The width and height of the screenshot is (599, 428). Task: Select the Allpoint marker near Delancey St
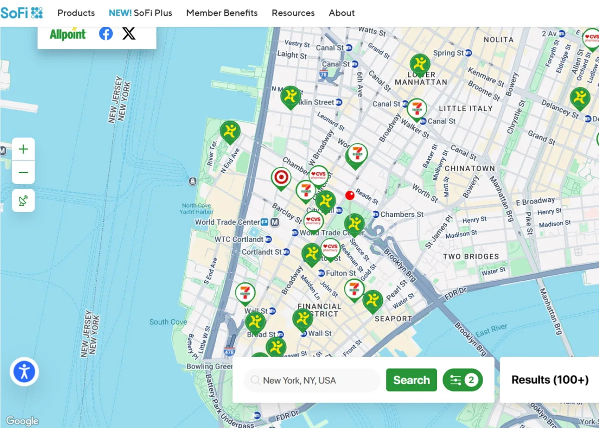coord(580,99)
